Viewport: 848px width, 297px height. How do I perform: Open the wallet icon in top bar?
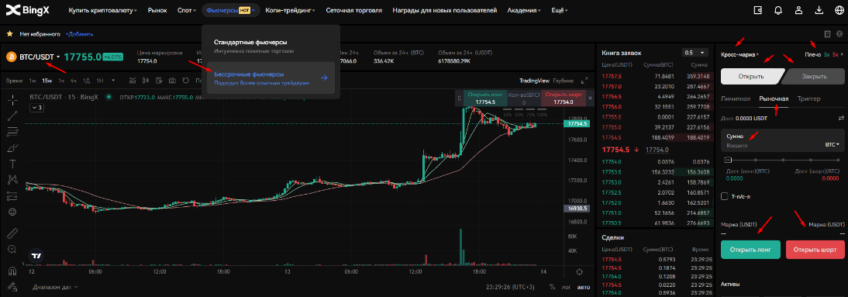[x=757, y=10]
